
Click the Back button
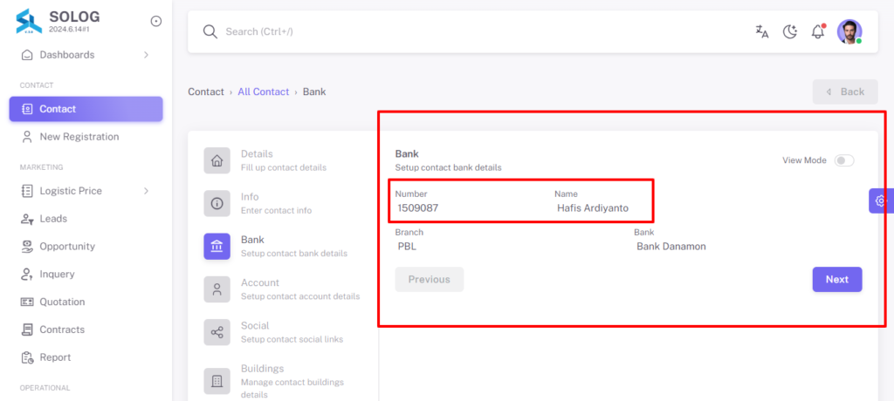[845, 92]
